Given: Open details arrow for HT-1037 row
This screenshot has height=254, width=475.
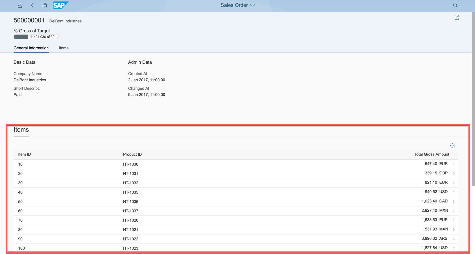Looking at the screenshot, I should [454, 211].
